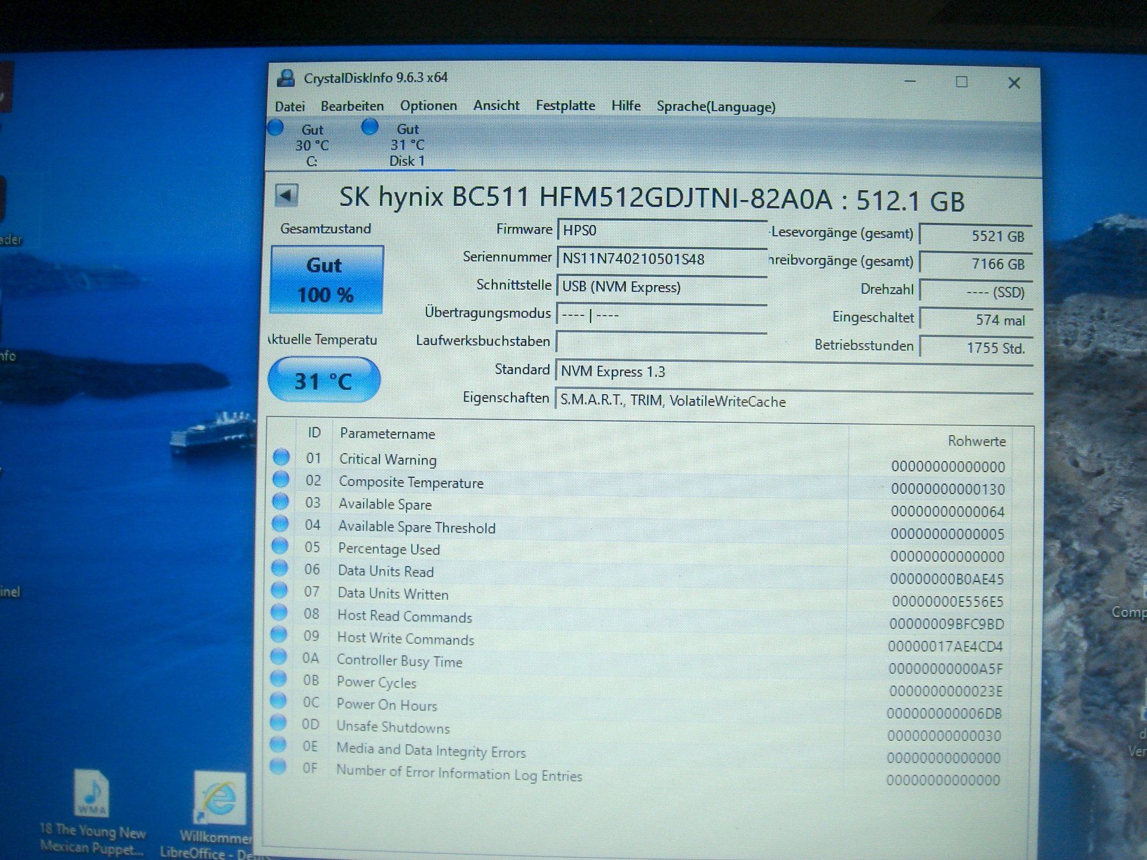Click the status light beside Unsafe Shutdowns

tap(280, 724)
